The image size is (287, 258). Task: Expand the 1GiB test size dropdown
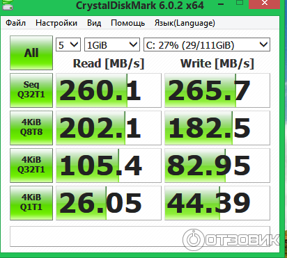[x=112, y=45]
